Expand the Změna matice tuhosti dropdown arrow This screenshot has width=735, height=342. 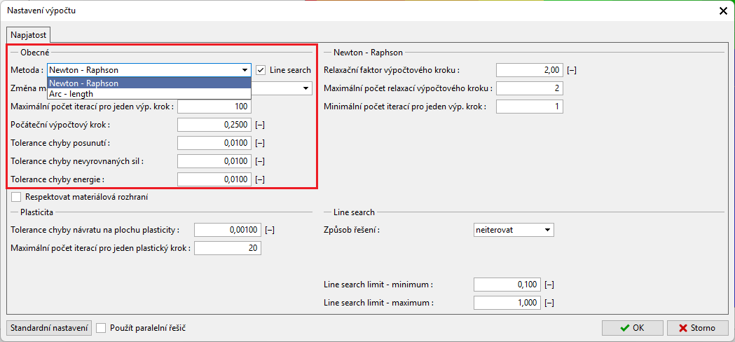306,88
